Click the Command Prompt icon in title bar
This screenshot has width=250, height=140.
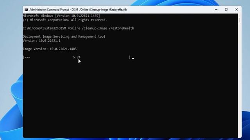26,10
